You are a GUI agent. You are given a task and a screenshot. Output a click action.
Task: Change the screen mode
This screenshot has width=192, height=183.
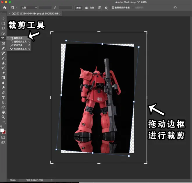pyautogui.click(x=3, y=142)
